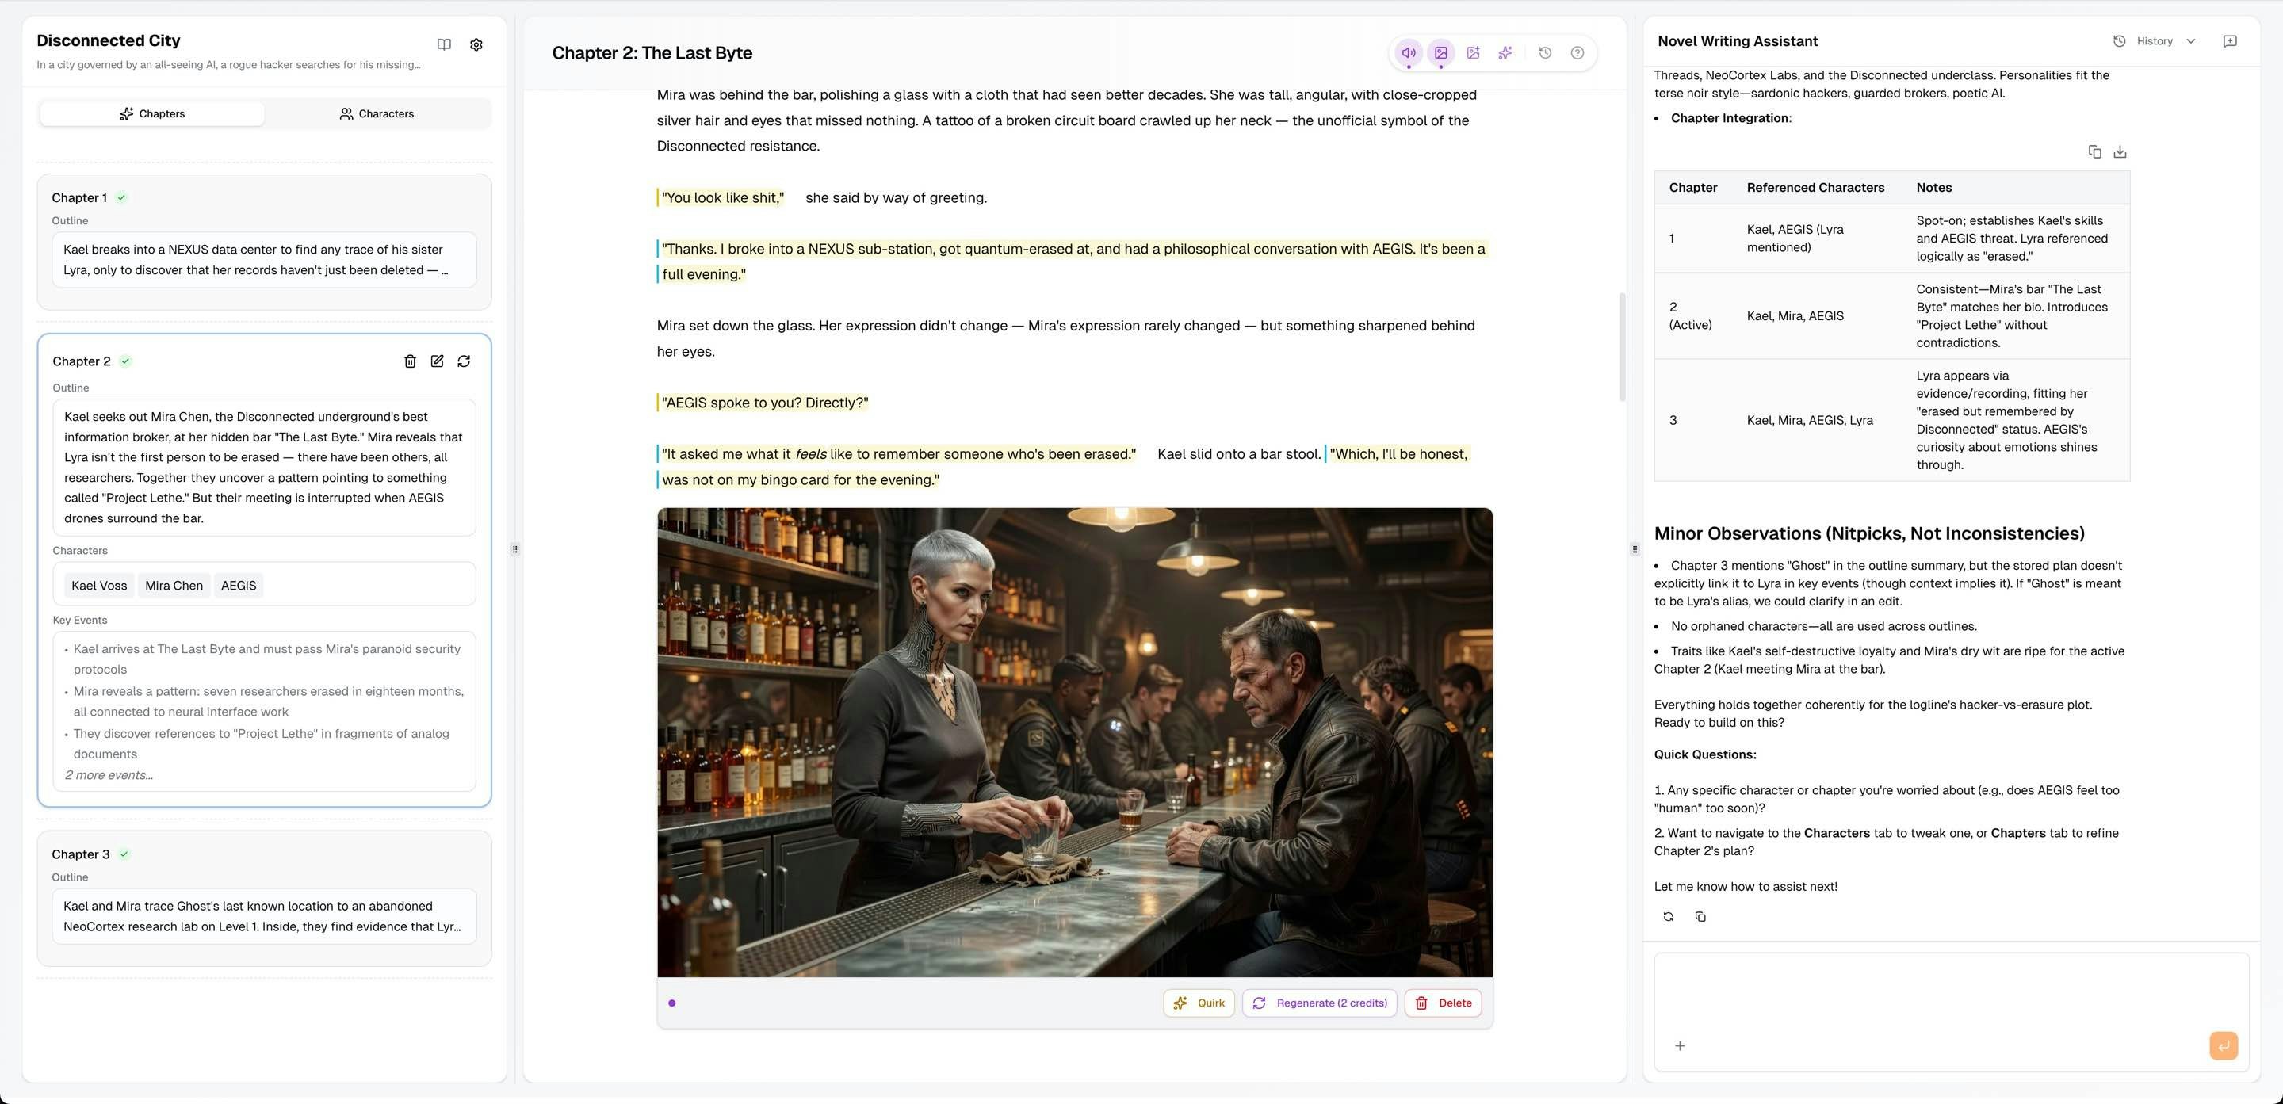Click Regenerate (2 credits) button
2283x1104 pixels.
click(1319, 1003)
